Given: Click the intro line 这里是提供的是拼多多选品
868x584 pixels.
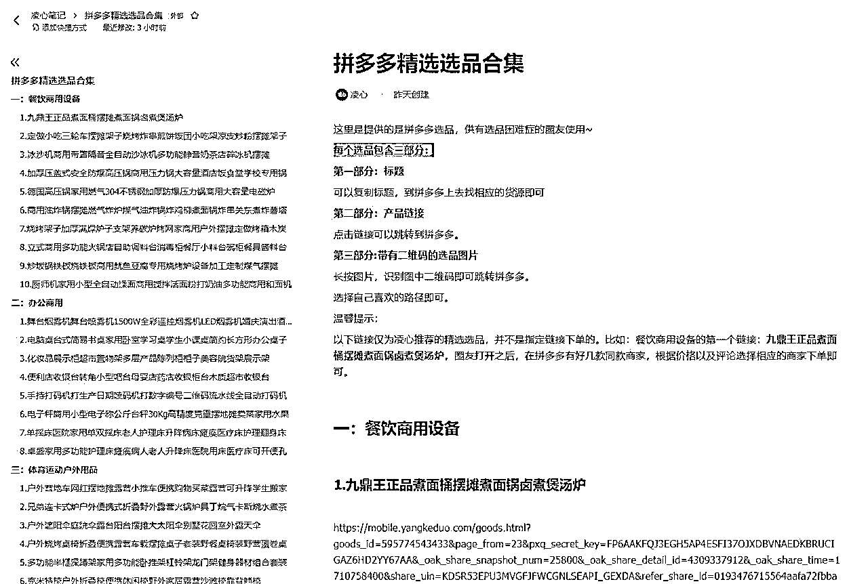Looking at the screenshot, I should pyautogui.click(x=463, y=129).
